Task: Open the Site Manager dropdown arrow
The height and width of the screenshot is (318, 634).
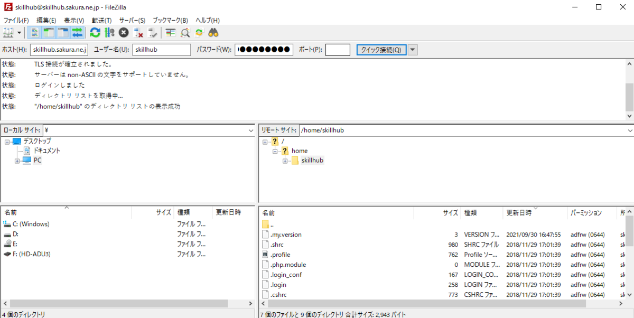Action: click(x=20, y=33)
